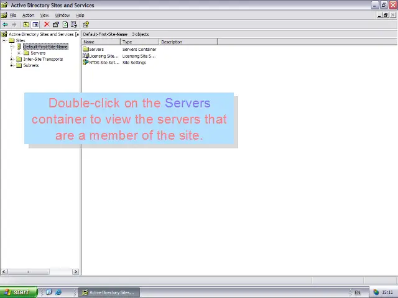Expand the Servers node in tree
Viewport: 398px width, 298px height.
(19, 53)
